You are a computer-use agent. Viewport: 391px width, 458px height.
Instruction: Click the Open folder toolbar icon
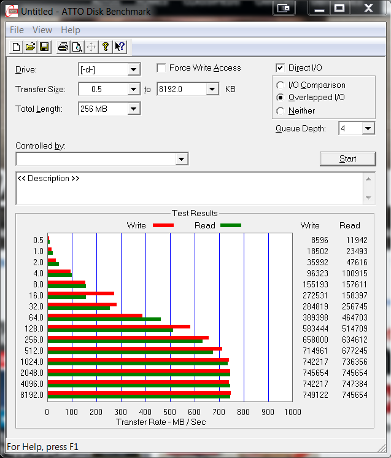click(30, 47)
